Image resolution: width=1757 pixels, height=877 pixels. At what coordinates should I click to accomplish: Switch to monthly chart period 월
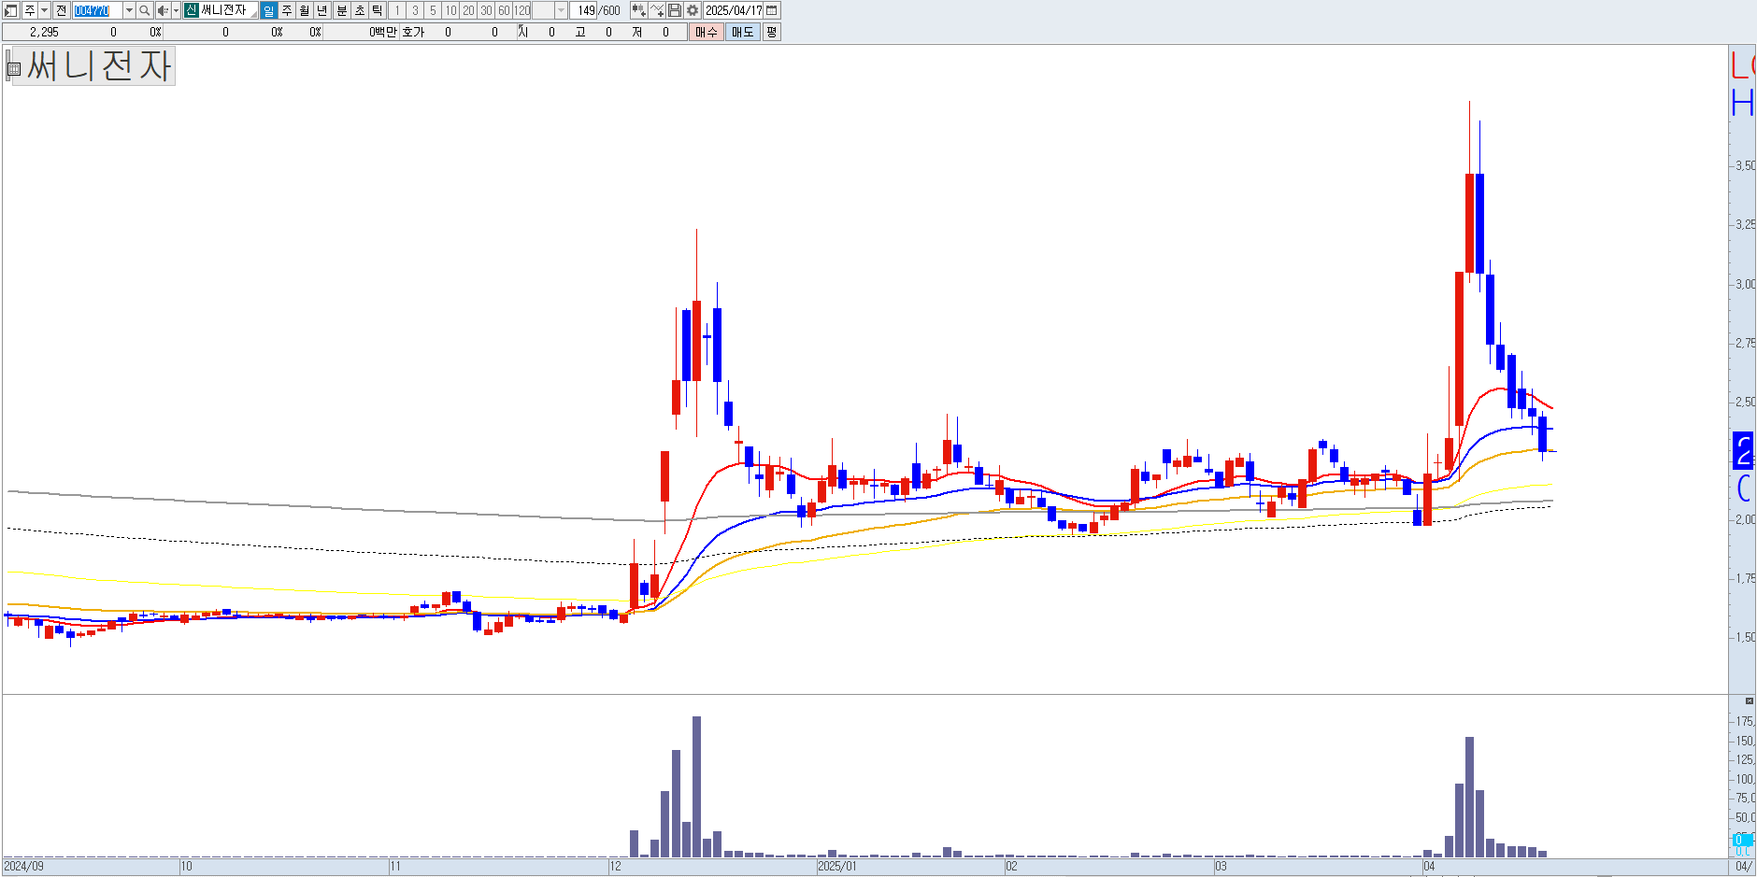pos(305,10)
